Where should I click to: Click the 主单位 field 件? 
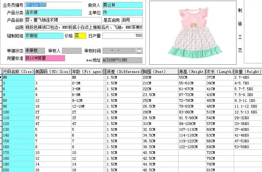click(122, 13)
